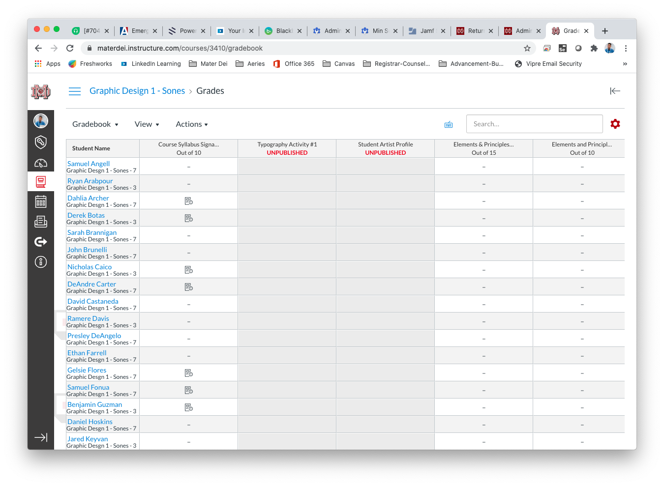Open the View dropdown menu
The height and width of the screenshot is (486, 664).
(147, 124)
